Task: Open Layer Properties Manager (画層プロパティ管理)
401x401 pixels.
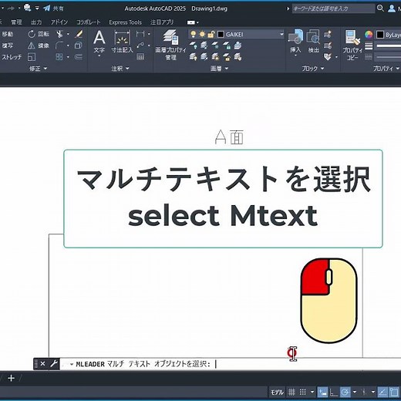Action: [170, 45]
